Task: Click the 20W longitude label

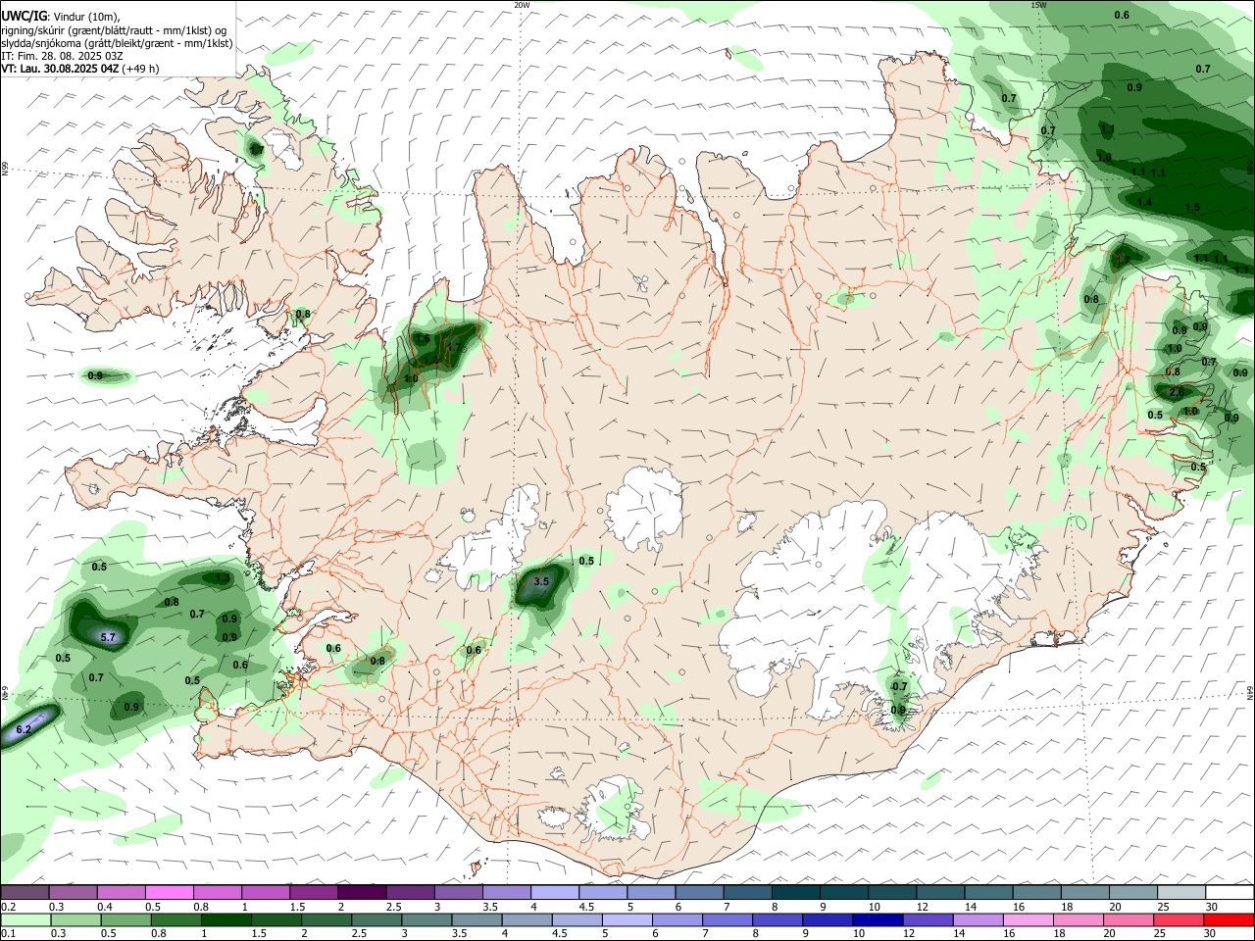Action: [x=522, y=5]
